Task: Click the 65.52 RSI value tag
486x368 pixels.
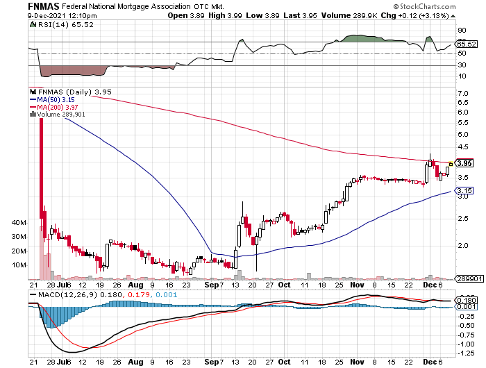Action: point(466,44)
